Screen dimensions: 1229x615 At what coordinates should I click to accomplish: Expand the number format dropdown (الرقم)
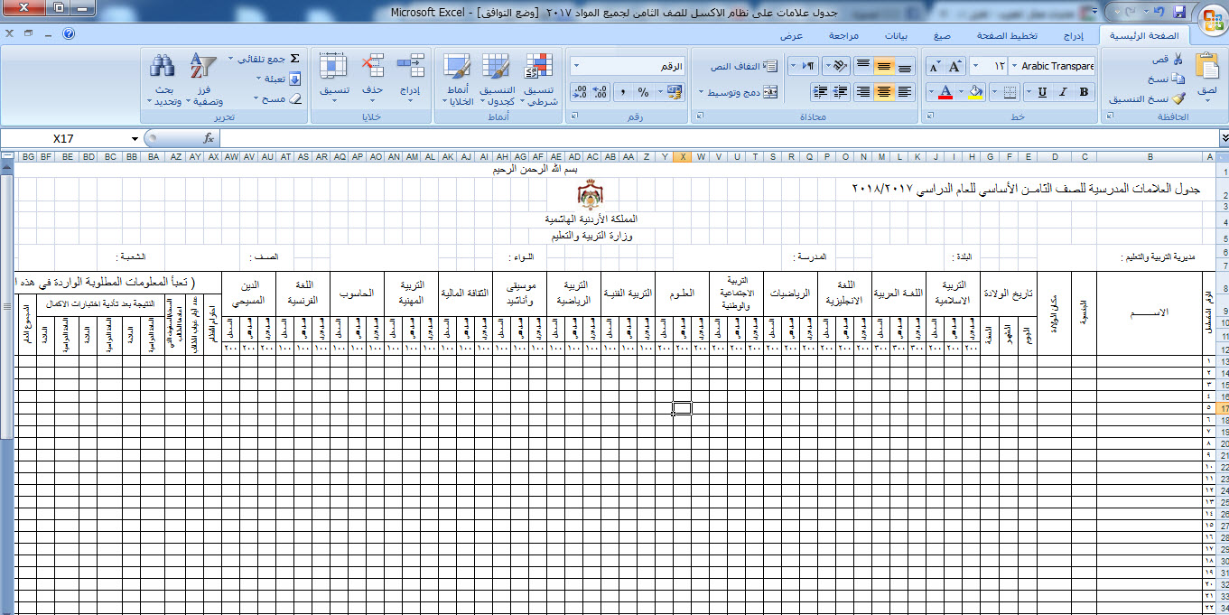tap(577, 67)
